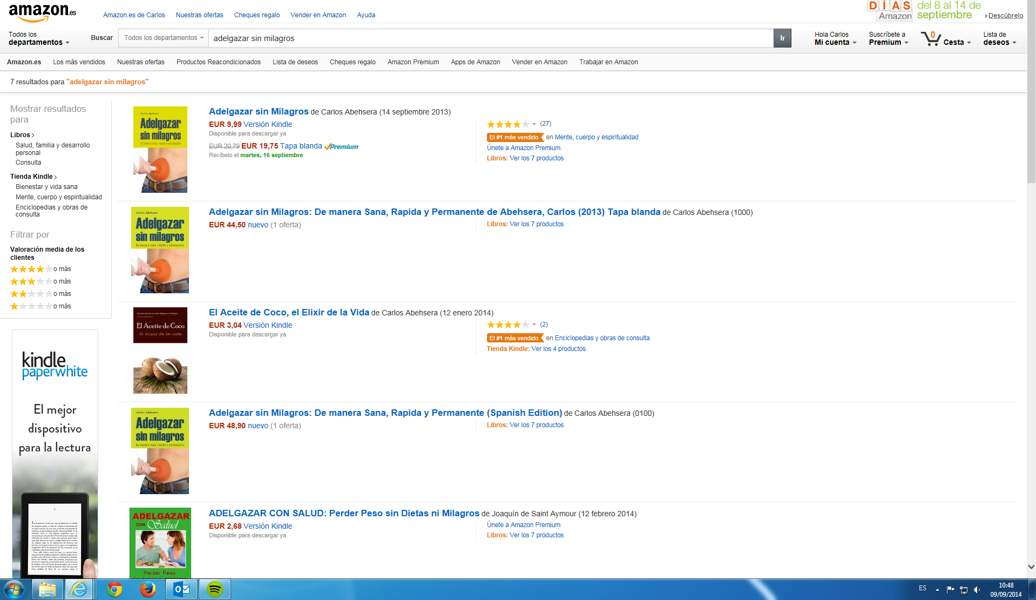Click El Aceite de Coco cover thumbnail

point(160,350)
